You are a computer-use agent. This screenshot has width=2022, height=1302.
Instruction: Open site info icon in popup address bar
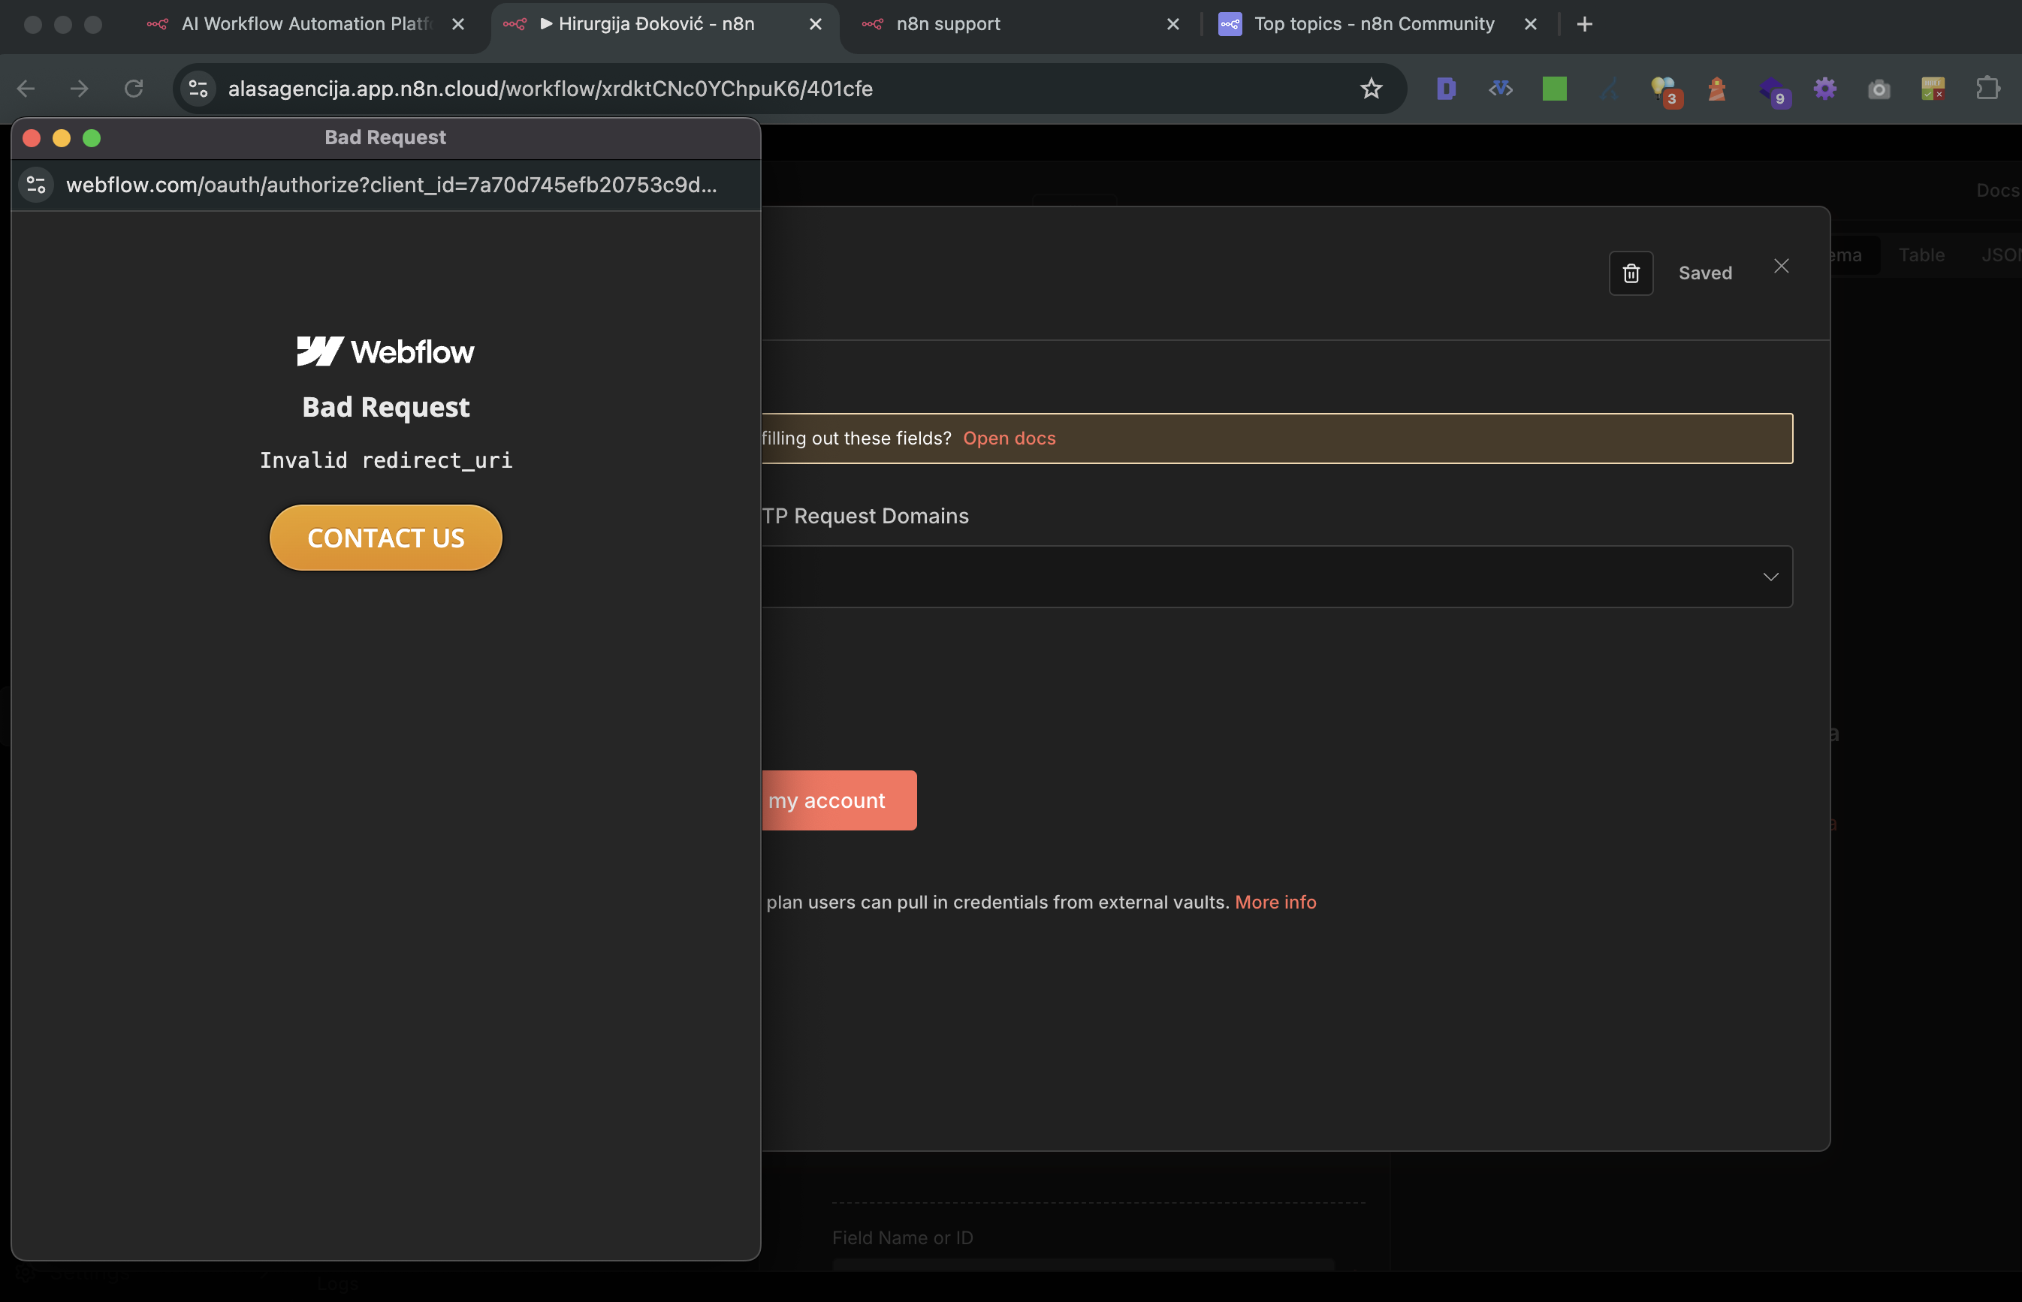[36, 185]
